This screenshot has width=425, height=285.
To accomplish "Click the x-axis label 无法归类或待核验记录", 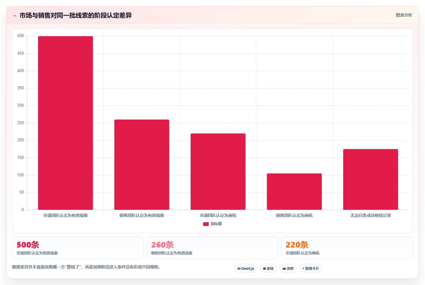I will pos(370,215).
